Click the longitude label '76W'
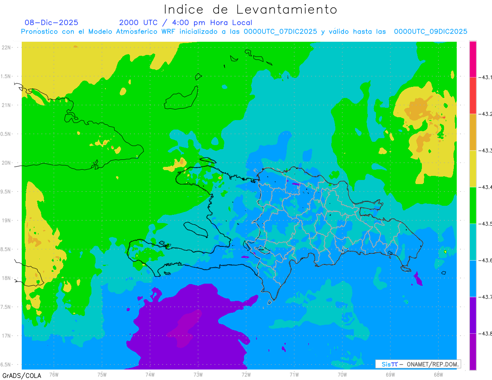 (x=54, y=375)
